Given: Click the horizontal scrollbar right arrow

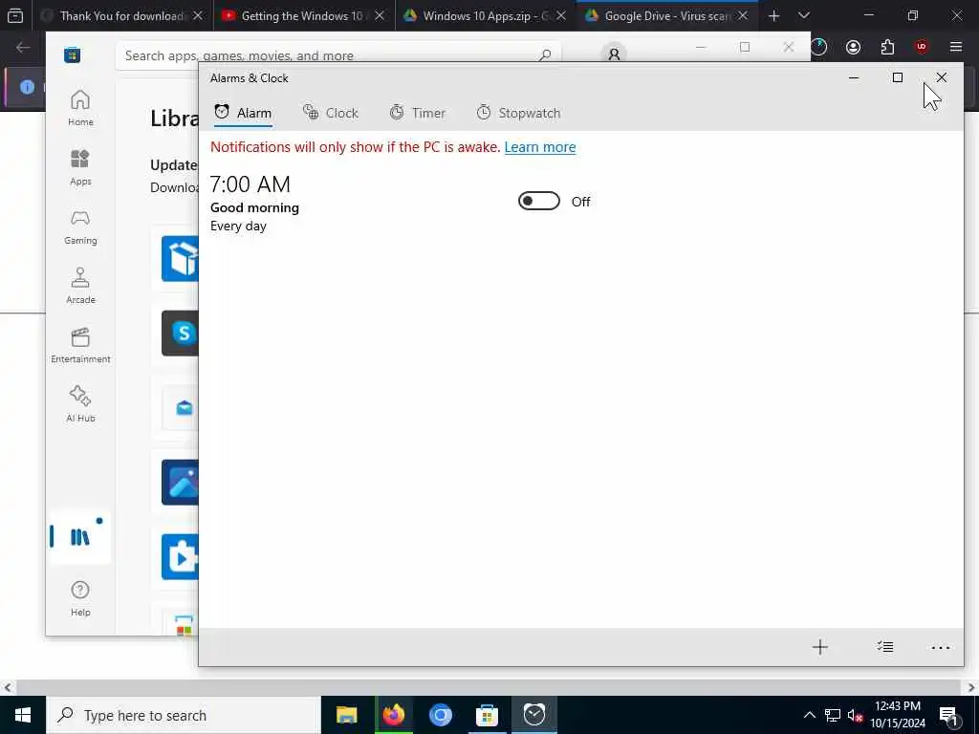Looking at the screenshot, I should 971,687.
